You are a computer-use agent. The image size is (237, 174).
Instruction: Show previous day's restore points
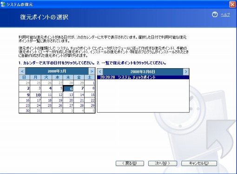(x=100, y=72)
